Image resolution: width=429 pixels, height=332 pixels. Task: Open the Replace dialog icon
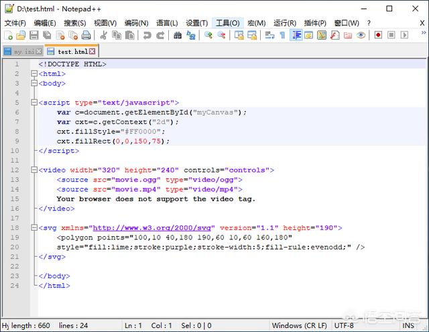click(x=190, y=36)
